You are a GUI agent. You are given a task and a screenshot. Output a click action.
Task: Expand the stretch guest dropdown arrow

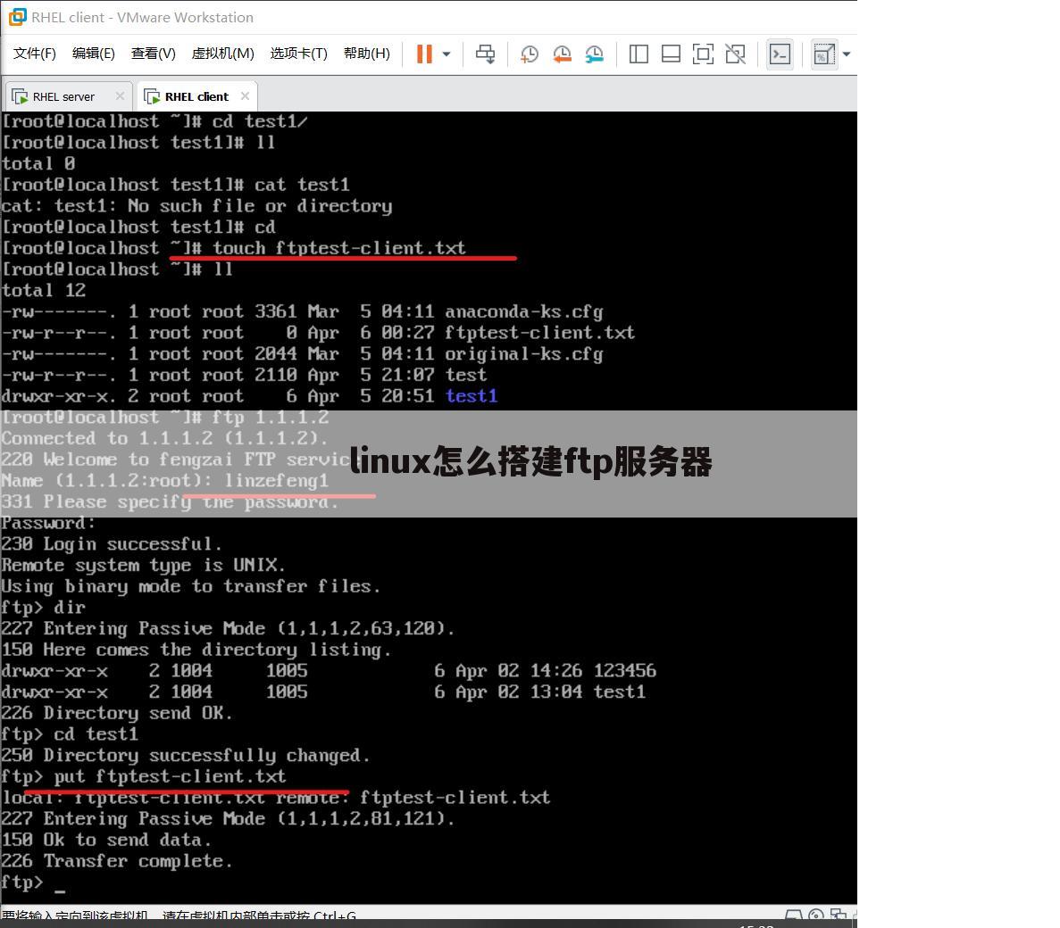pos(847,54)
